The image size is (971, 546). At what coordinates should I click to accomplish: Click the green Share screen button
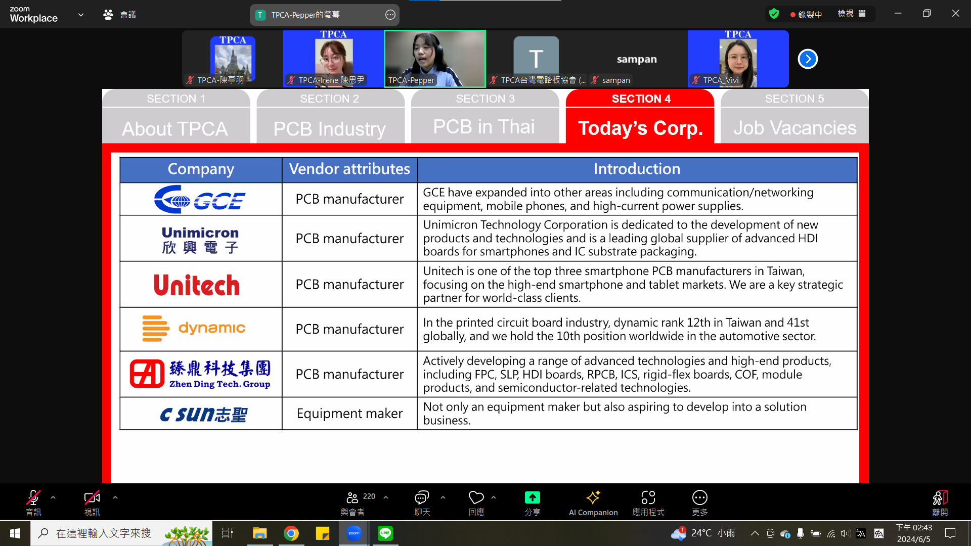(532, 503)
